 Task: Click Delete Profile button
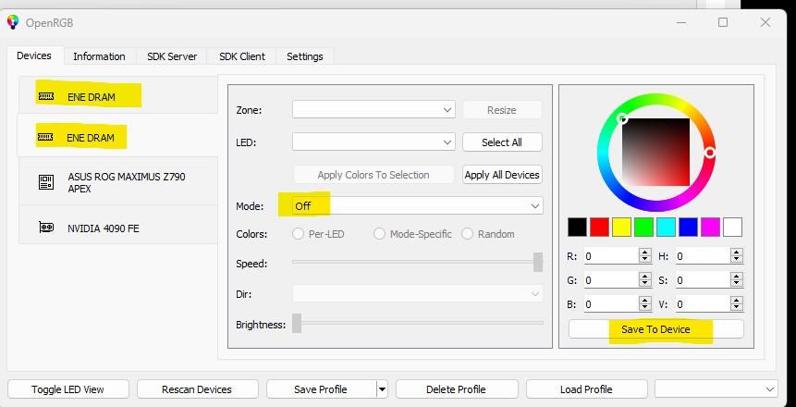click(x=456, y=389)
